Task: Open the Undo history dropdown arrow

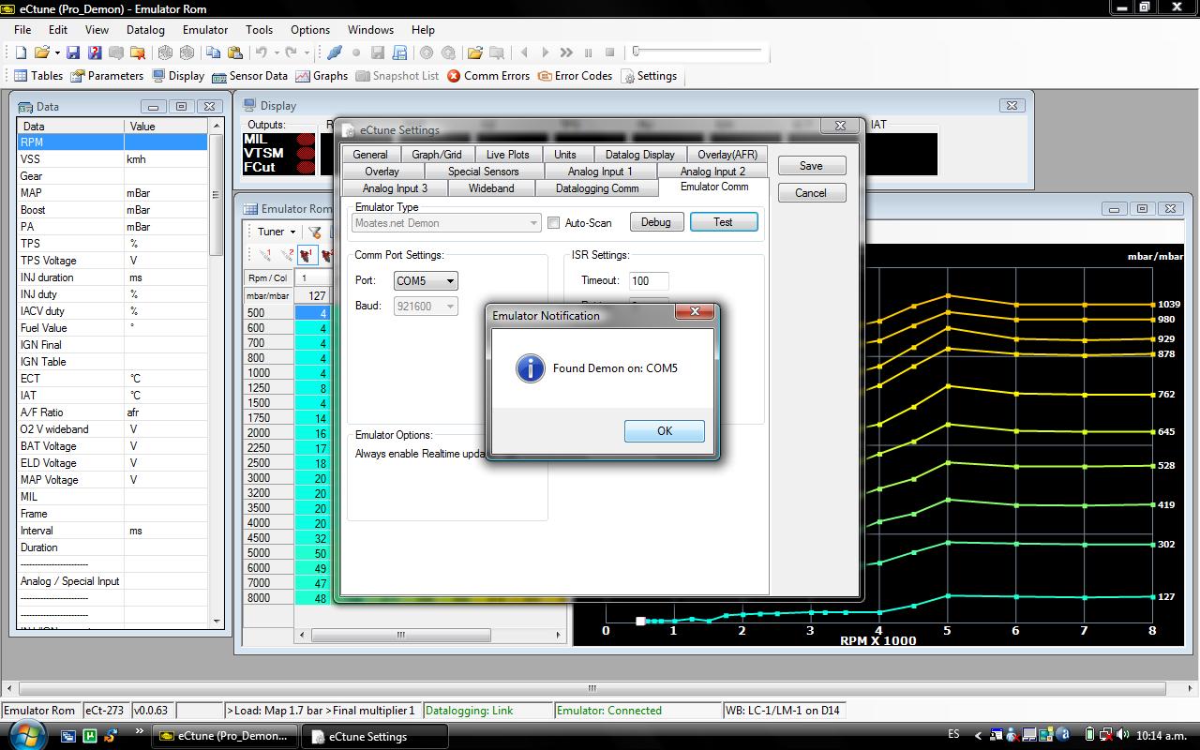Action: click(x=276, y=52)
